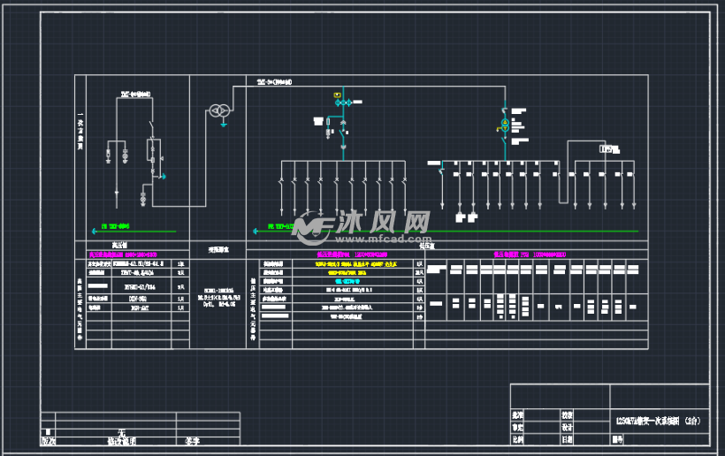Select the drawing title text in the title block

click(x=658, y=422)
